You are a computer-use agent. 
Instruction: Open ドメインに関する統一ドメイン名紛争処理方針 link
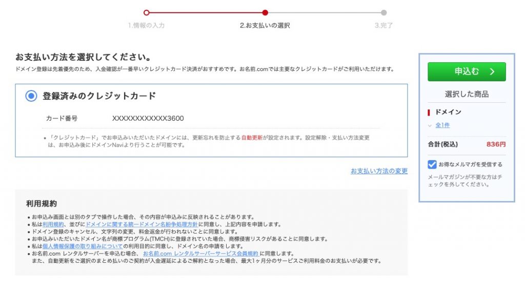[141, 224]
